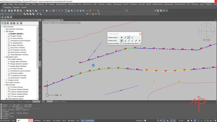Screen dimensions: 217x122
Task: Toggle ОТС-ПОЛЯР tracking in status bar
Action: [57, 121]
